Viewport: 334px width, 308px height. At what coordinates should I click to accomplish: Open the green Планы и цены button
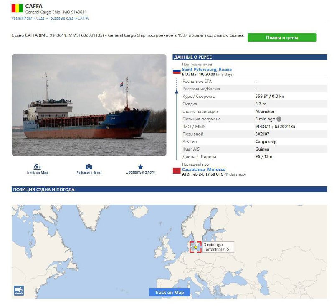[282, 37]
